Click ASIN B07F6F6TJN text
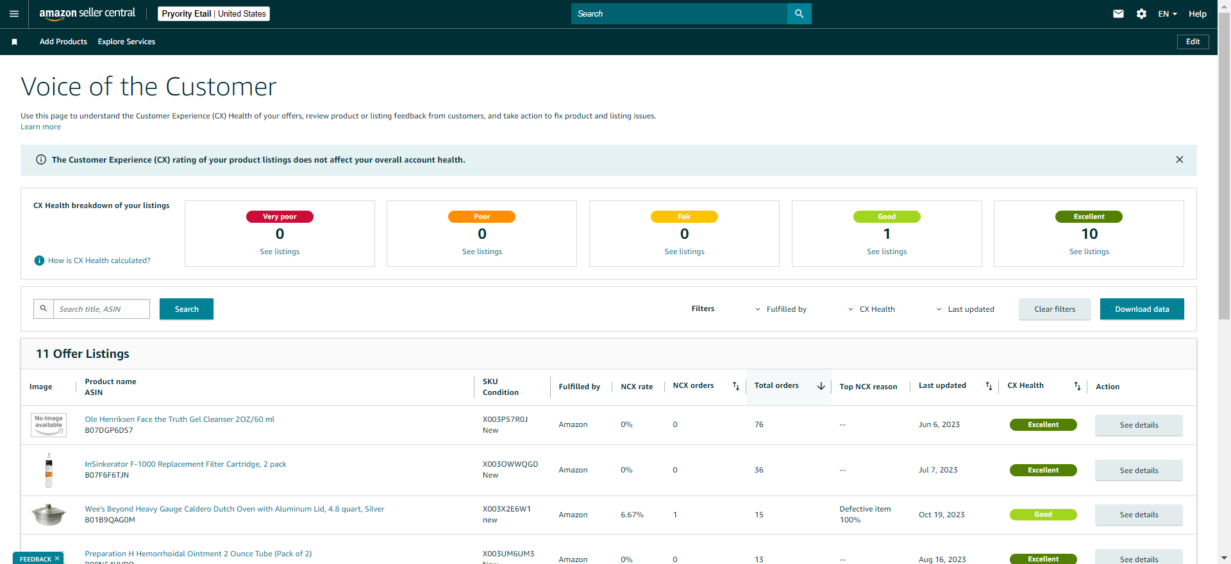 coord(107,475)
